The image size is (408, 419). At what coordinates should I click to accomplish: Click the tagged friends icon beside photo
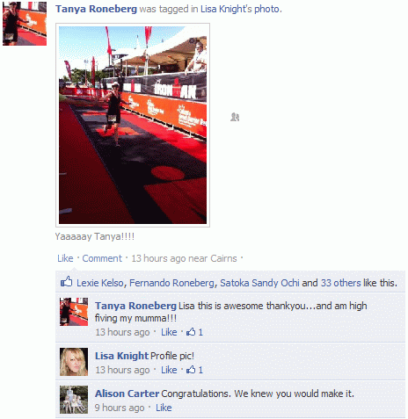click(235, 118)
